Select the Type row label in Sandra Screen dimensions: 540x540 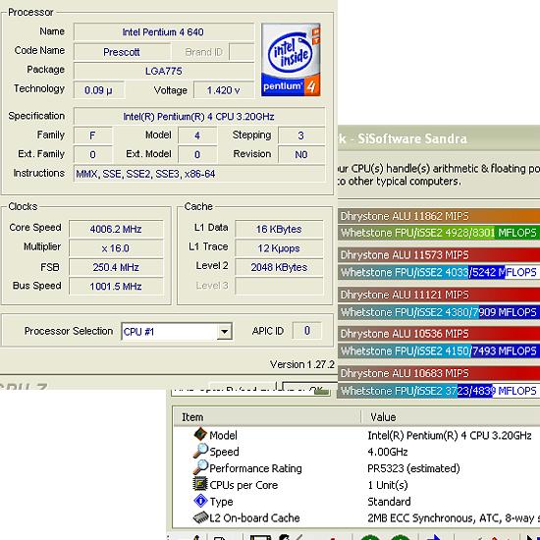221,502
